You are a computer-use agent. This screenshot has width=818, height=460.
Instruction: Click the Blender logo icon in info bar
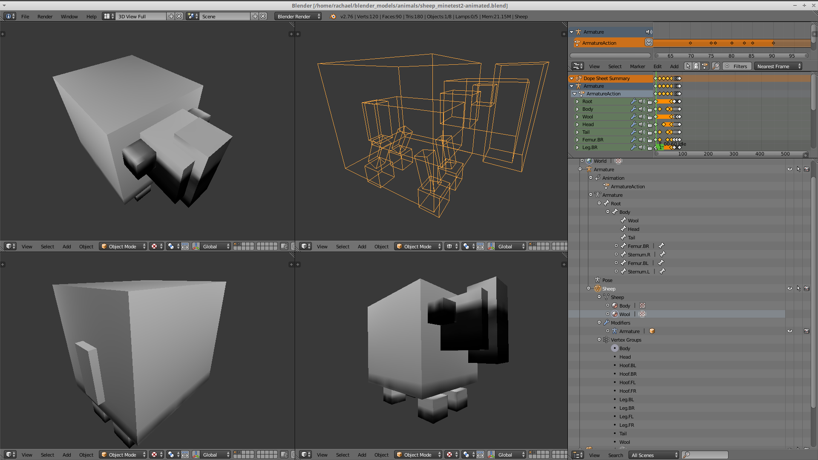tap(333, 16)
